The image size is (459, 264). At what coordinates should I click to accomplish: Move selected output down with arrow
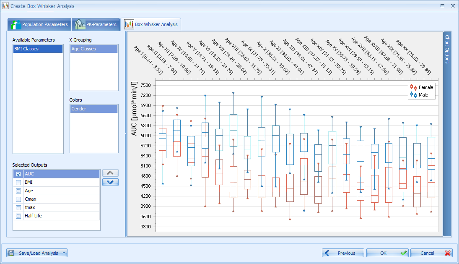(x=110, y=182)
